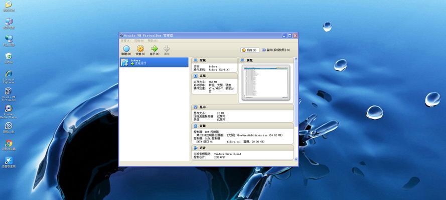Click the 'Windows DirectSound' audio driver text

point(227,154)
